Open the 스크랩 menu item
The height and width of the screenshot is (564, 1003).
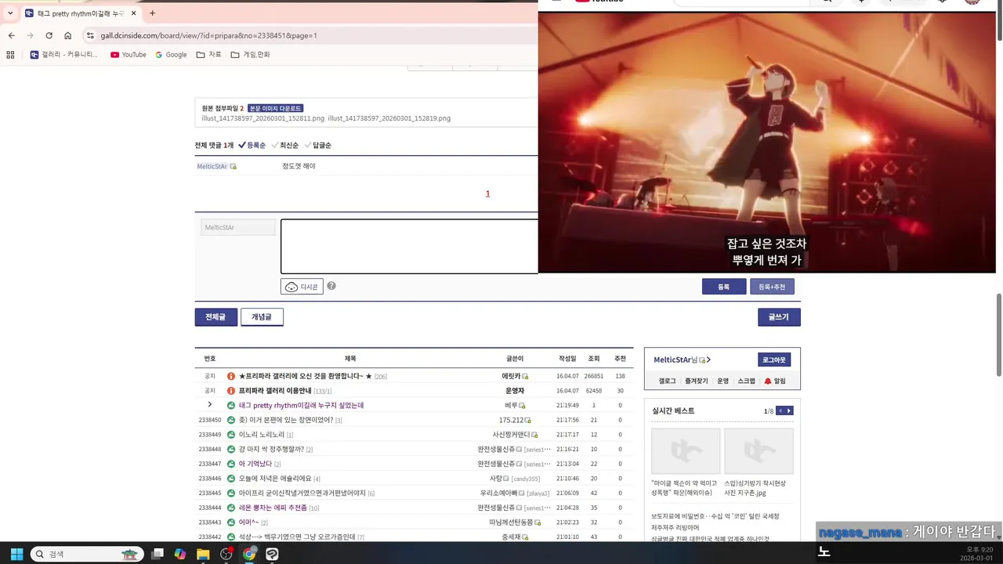click(746, 381)
